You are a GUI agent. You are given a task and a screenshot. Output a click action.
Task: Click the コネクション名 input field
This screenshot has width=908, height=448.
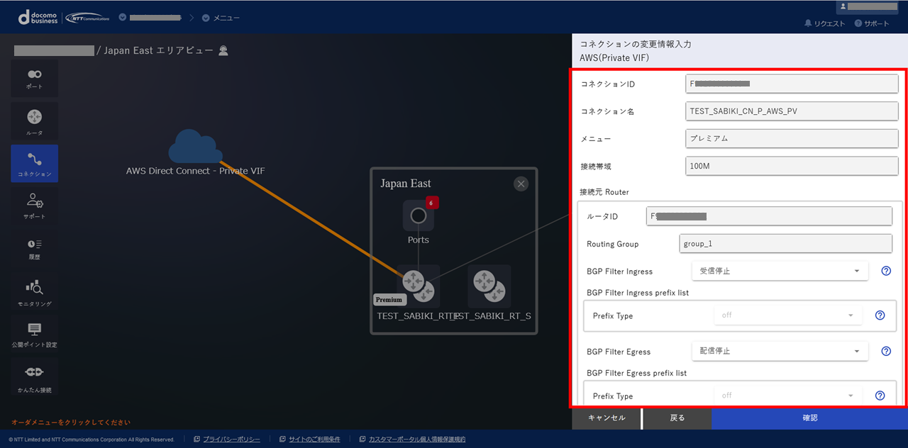click(x=792, y=111)
